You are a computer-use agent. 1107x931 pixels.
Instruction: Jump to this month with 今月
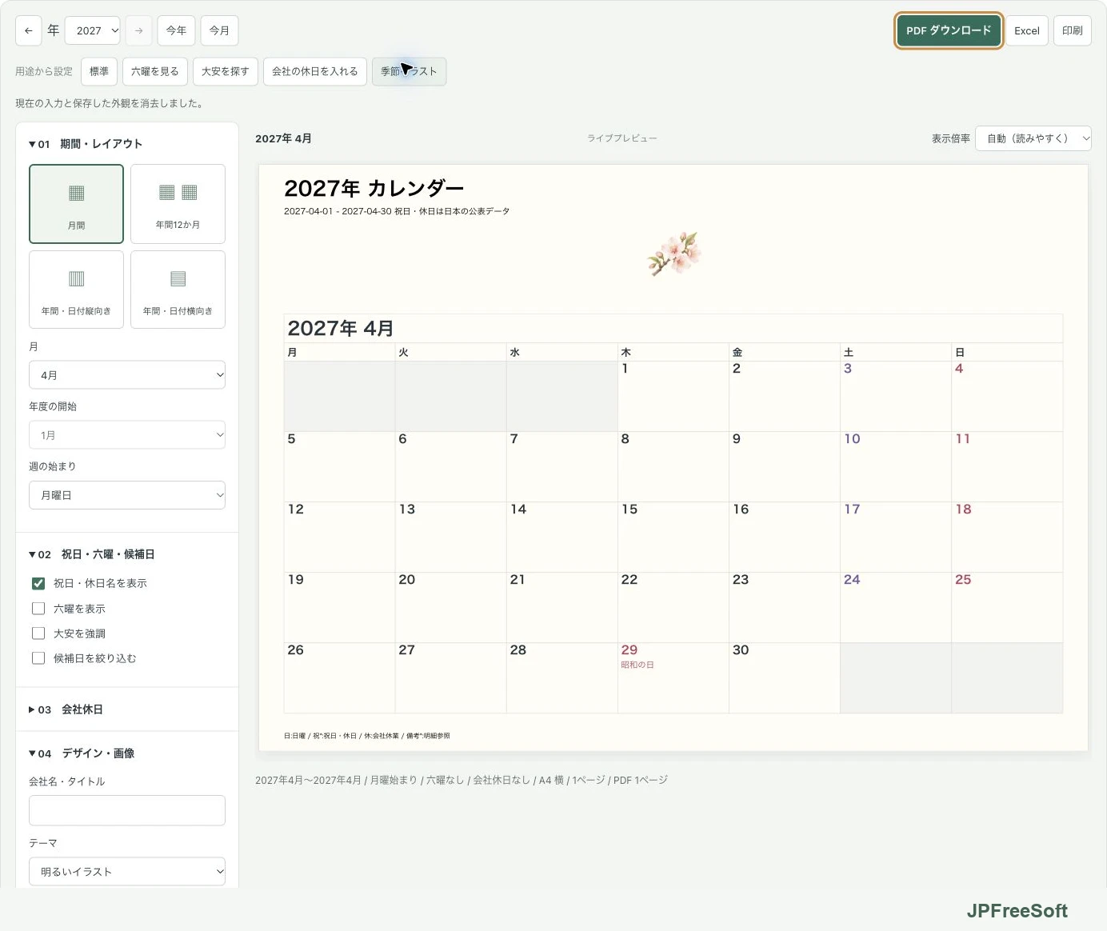pyautogui.click(x=219, y=30)
